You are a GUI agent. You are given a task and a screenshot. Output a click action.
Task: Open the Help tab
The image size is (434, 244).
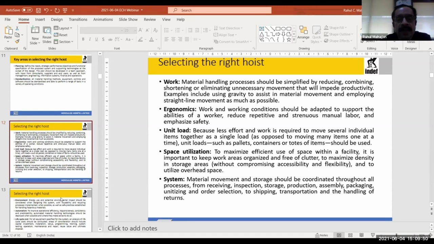pos(180,19)
